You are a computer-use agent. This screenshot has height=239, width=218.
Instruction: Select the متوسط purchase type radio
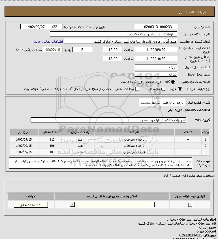(163, 89)
